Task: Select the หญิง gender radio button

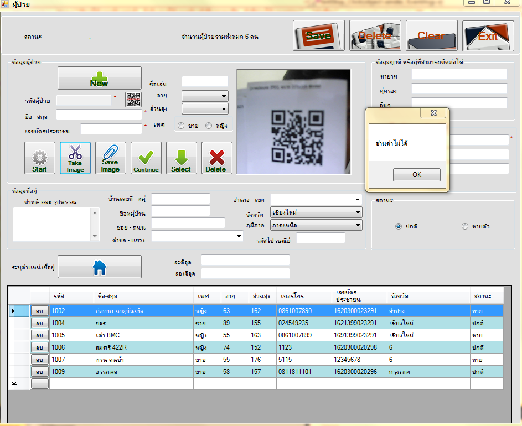Action: [209, 126]
